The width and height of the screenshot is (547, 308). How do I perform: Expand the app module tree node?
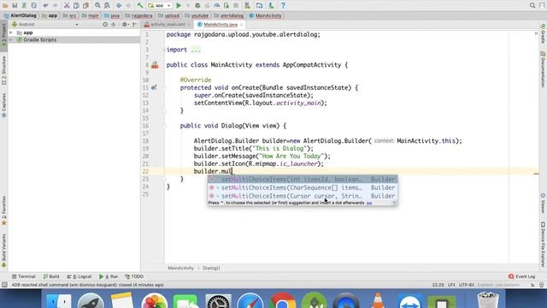tap(11, 33)
